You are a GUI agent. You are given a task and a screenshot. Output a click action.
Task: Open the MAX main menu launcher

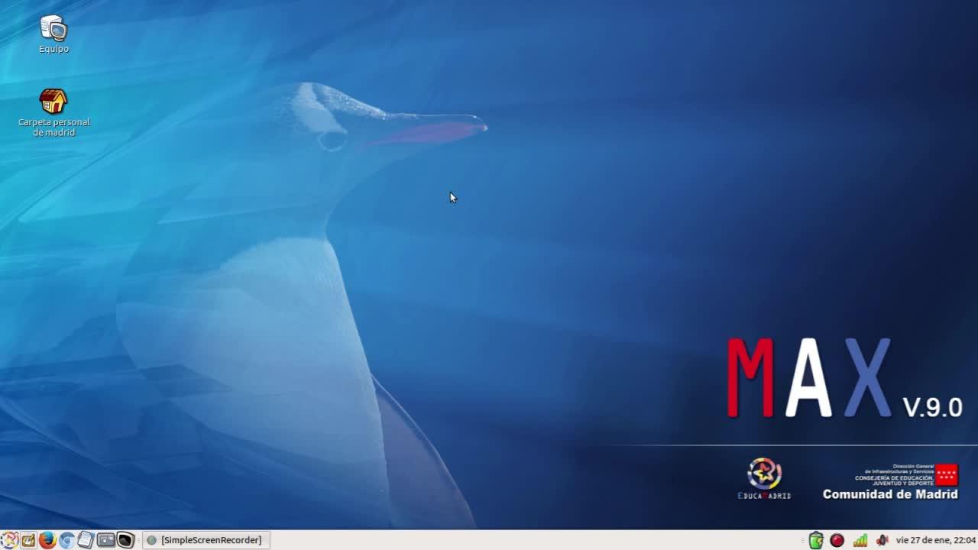coord(9,540)
